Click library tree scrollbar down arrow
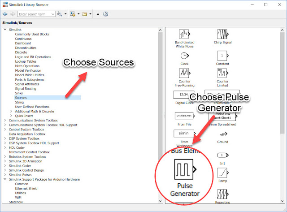Viewport: 287px width, 212px height. pyautogui.click(x=161, y=201)
